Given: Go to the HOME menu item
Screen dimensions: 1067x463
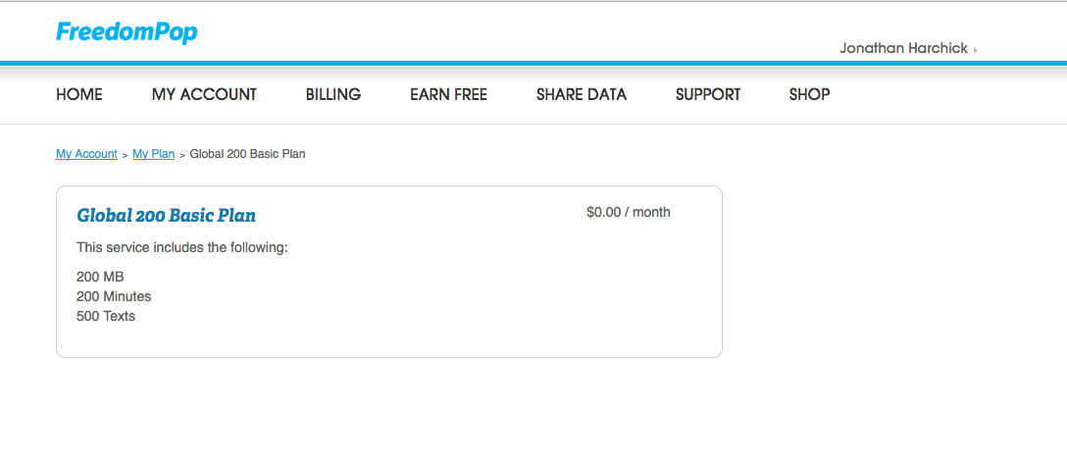Looking at the screenshot, I should tap(78, 94).
